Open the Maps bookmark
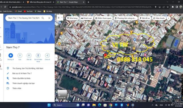Viewport: 183px width, 108px height. [x=38, y=11]
